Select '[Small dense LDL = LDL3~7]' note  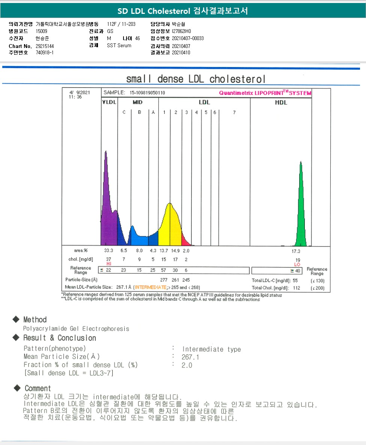click(69, 373)
